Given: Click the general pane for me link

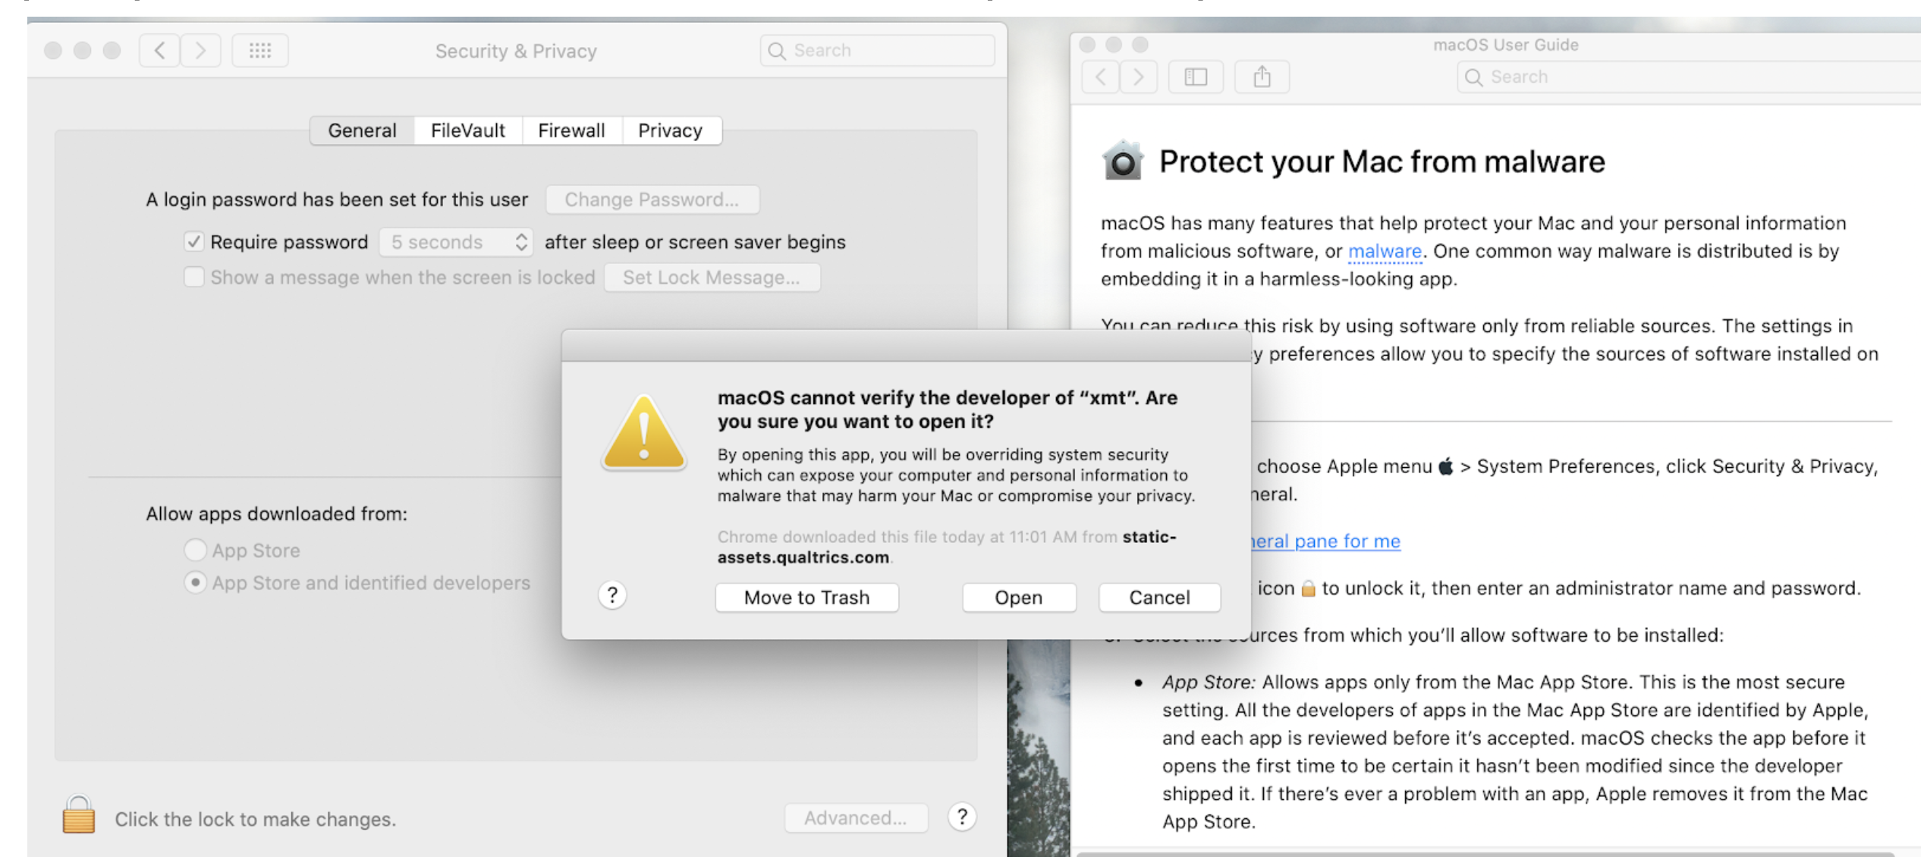Looking at the screenshot, I should click(x=1325, y=541).
